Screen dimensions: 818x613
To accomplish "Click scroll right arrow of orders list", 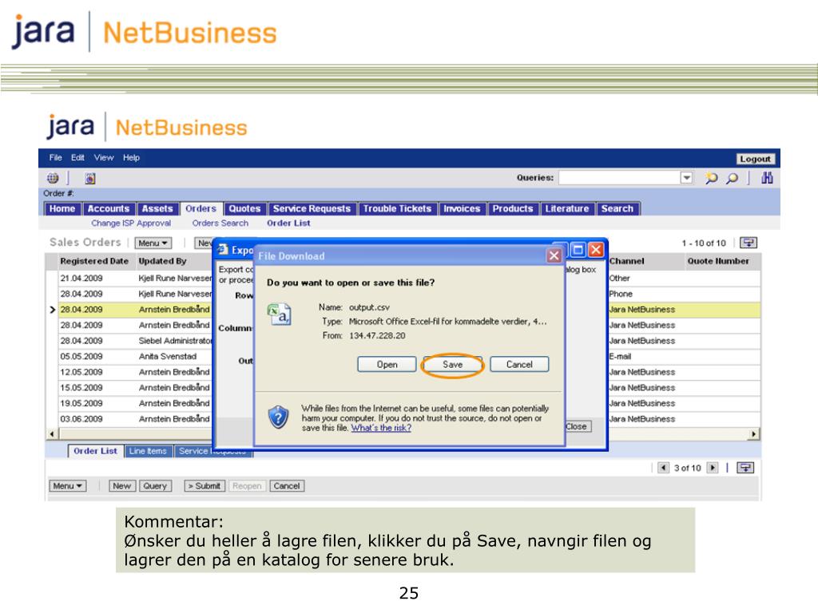I will 754,433.
